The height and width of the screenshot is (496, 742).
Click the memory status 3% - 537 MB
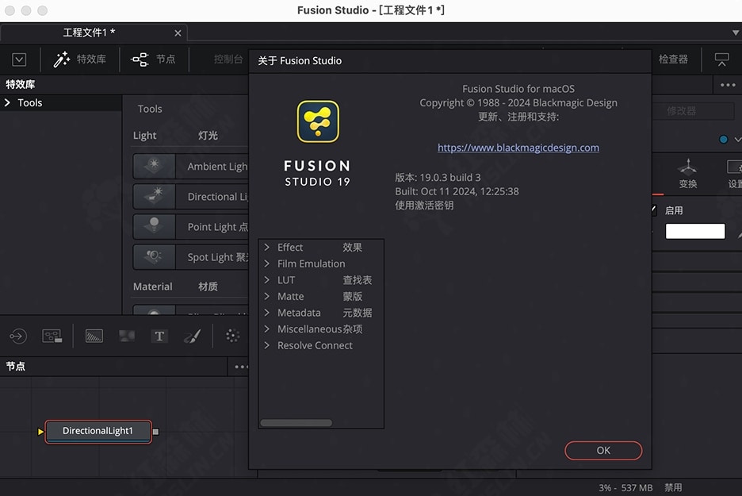625,487
